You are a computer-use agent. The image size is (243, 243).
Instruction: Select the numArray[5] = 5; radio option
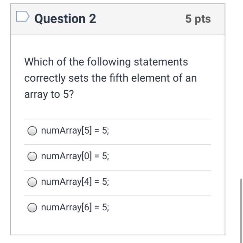(32, 131)
